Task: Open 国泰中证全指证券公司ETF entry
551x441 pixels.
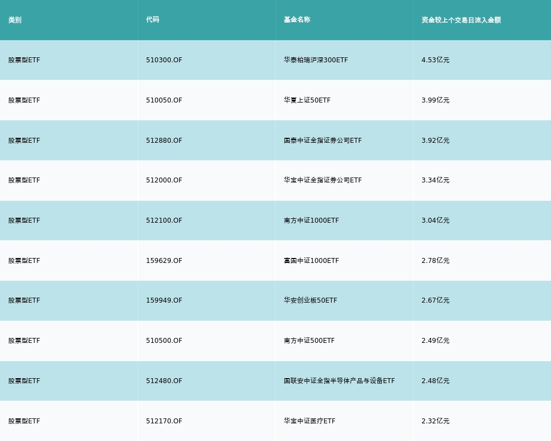Action: coord(323,141)
